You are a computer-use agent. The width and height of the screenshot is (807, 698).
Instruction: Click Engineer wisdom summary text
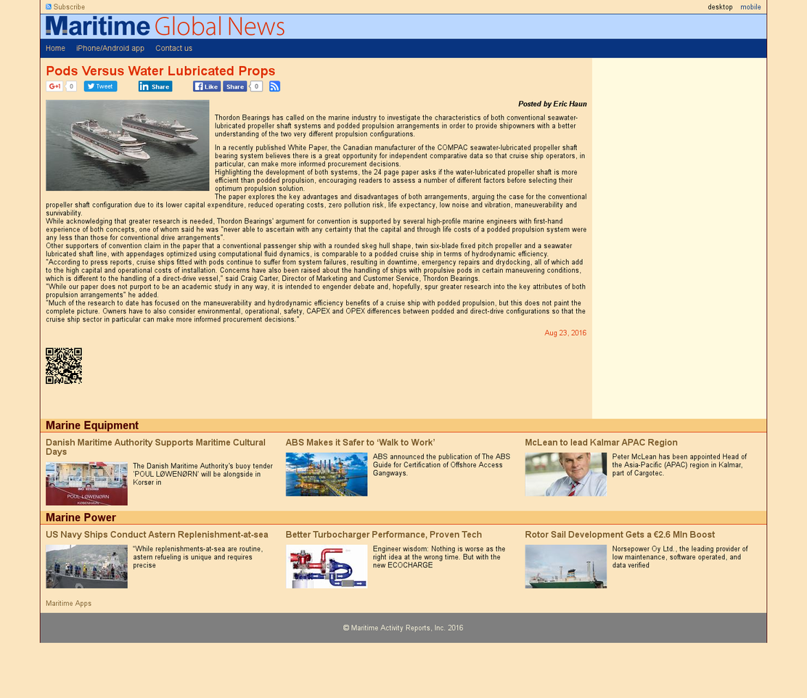(x=439, y=557)
